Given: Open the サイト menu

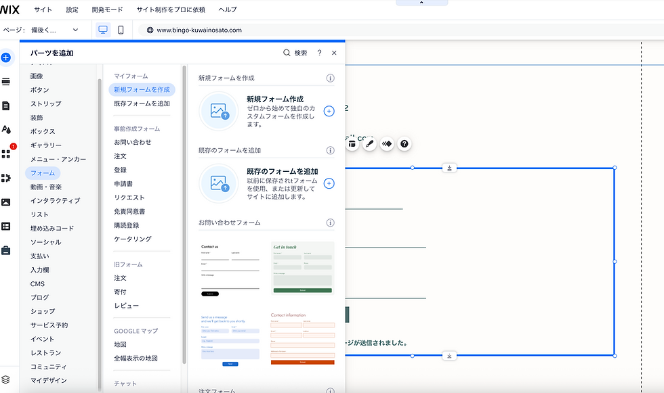Looking at the screenshot, I should [x=43, y=9].
